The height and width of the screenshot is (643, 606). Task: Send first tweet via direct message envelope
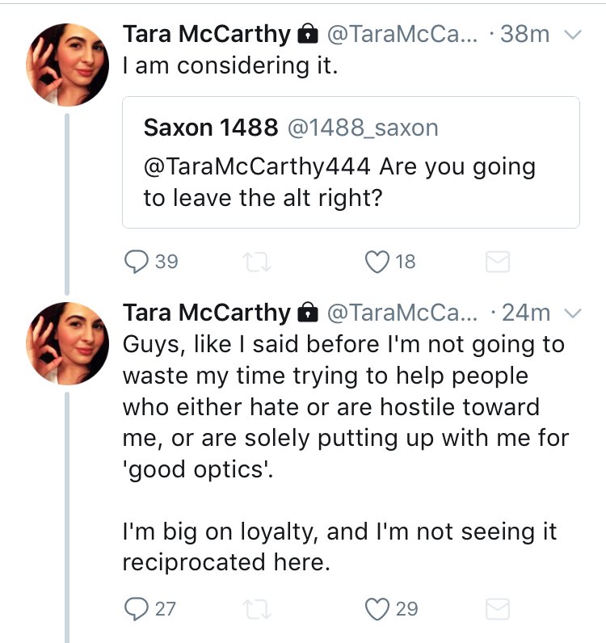pyautogui.click(x=497, y=261)
